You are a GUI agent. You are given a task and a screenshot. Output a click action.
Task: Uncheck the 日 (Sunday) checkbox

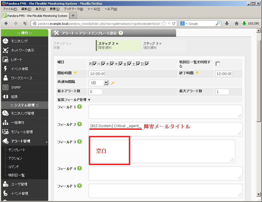click(x=147, y=64)
